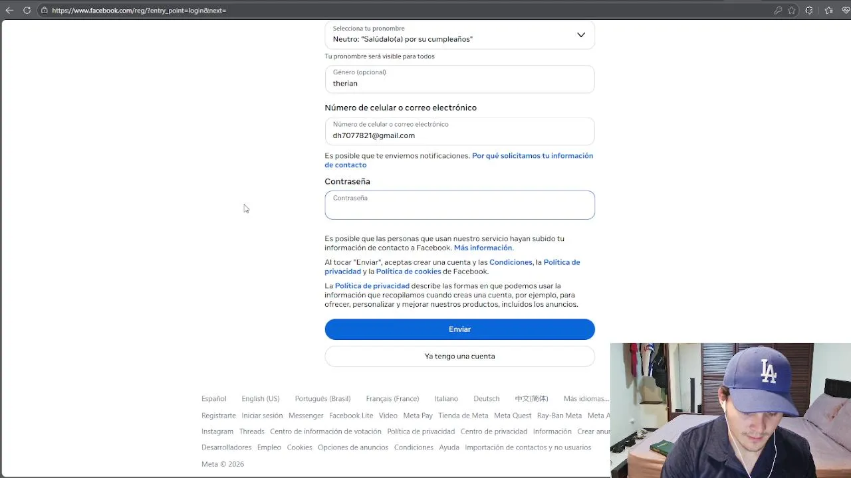Click the Género (opcional) field
Viewport: 851px width, 478px height.
[x=459, y=78]
